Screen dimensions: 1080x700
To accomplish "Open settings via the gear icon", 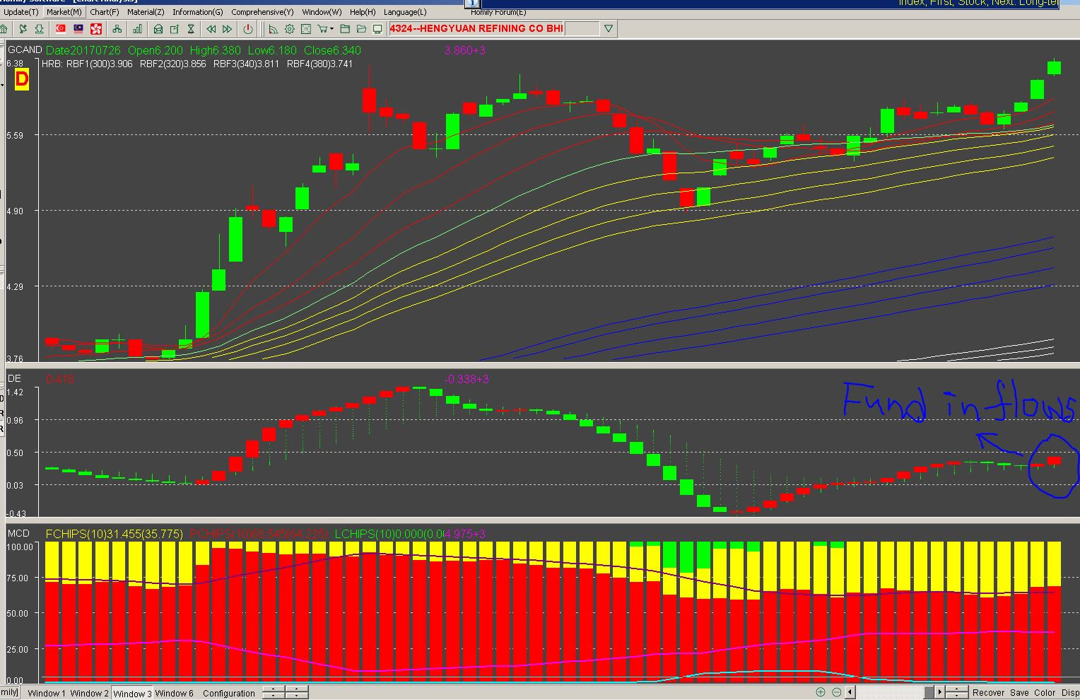I will 290,29.
